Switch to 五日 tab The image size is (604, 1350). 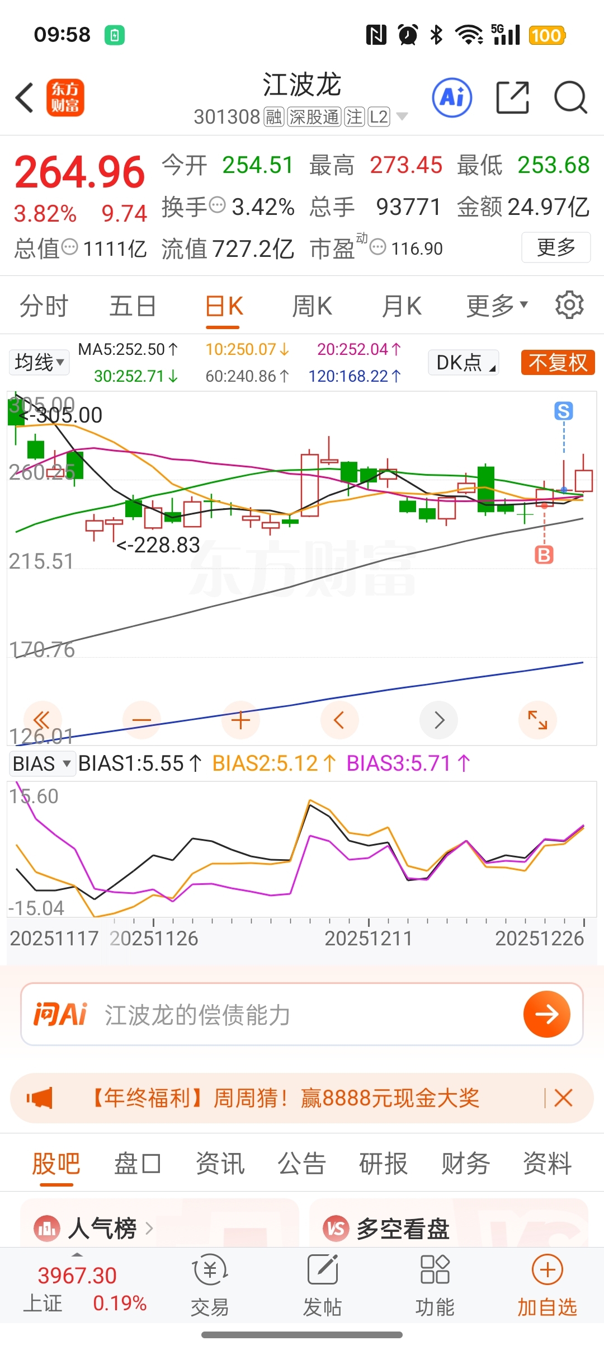[x=133, y=306]
